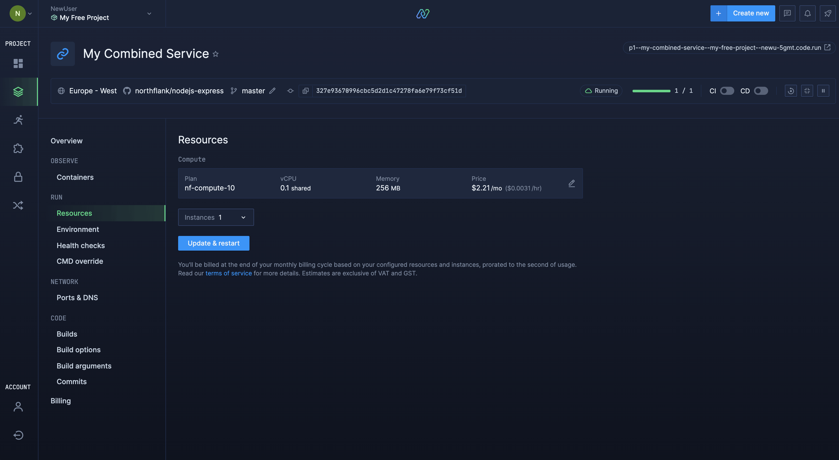Click the commit SHA text field

[x=389, y=91]
